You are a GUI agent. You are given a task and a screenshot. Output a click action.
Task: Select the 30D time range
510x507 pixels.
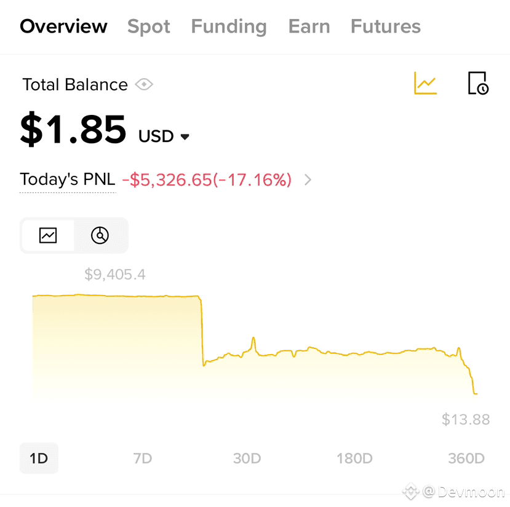pos(247,458)
